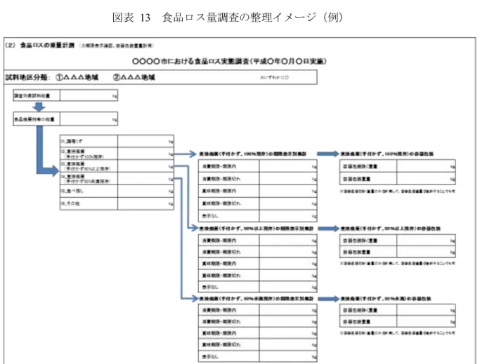Click heading 直接廃棄(手付かず、50%未満残存)の期限表示別集計
This screenshot has height=364, width=480.
pyautogui.click(x=257, y=299)
